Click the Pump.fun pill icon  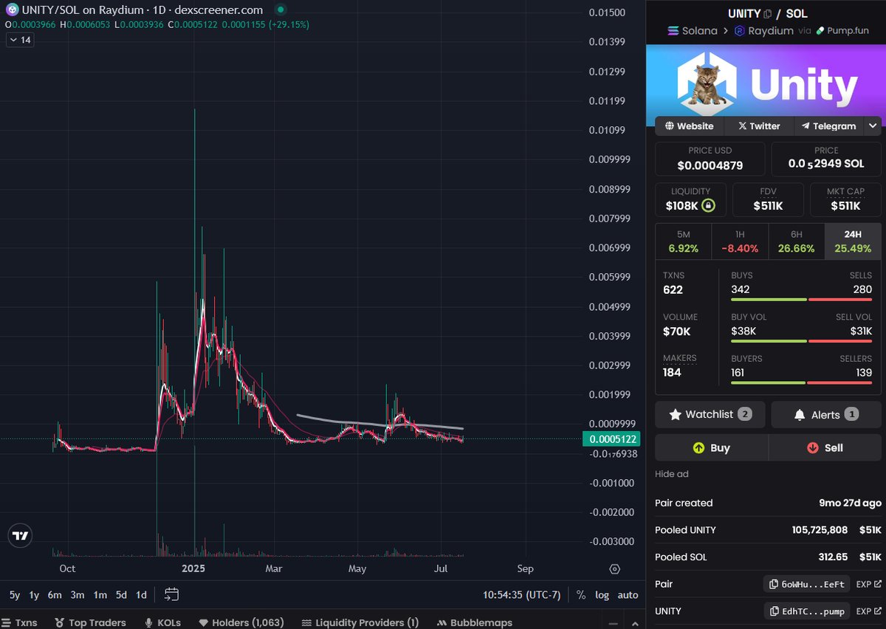[x=821, y=31]
